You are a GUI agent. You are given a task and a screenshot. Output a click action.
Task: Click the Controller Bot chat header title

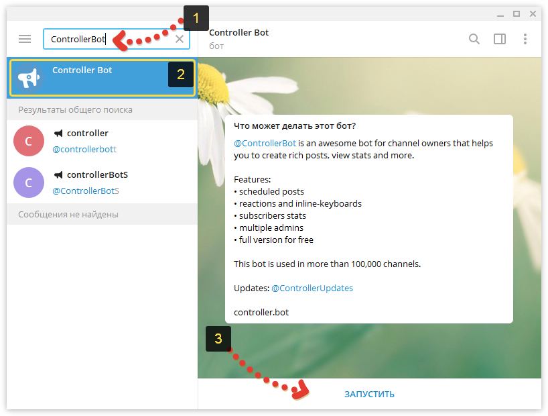(238, 33)
